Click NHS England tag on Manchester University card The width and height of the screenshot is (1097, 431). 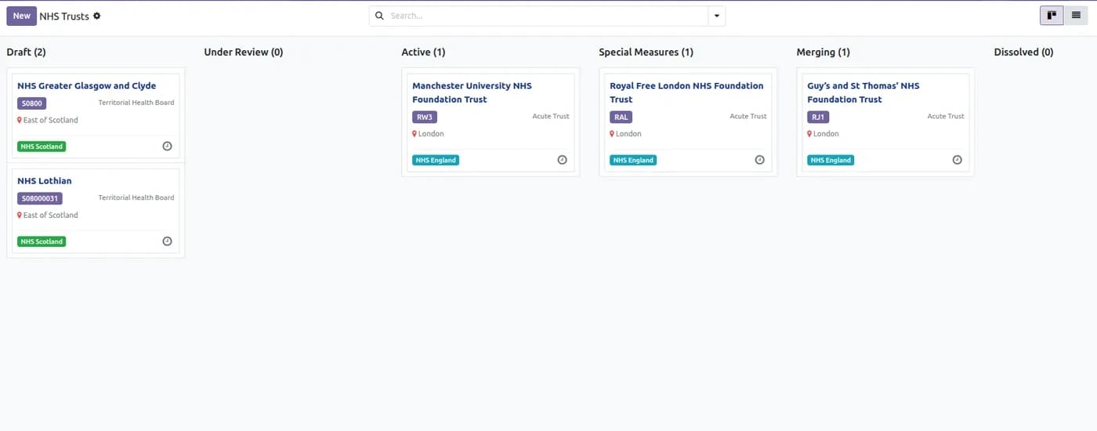tap(436, 160)
